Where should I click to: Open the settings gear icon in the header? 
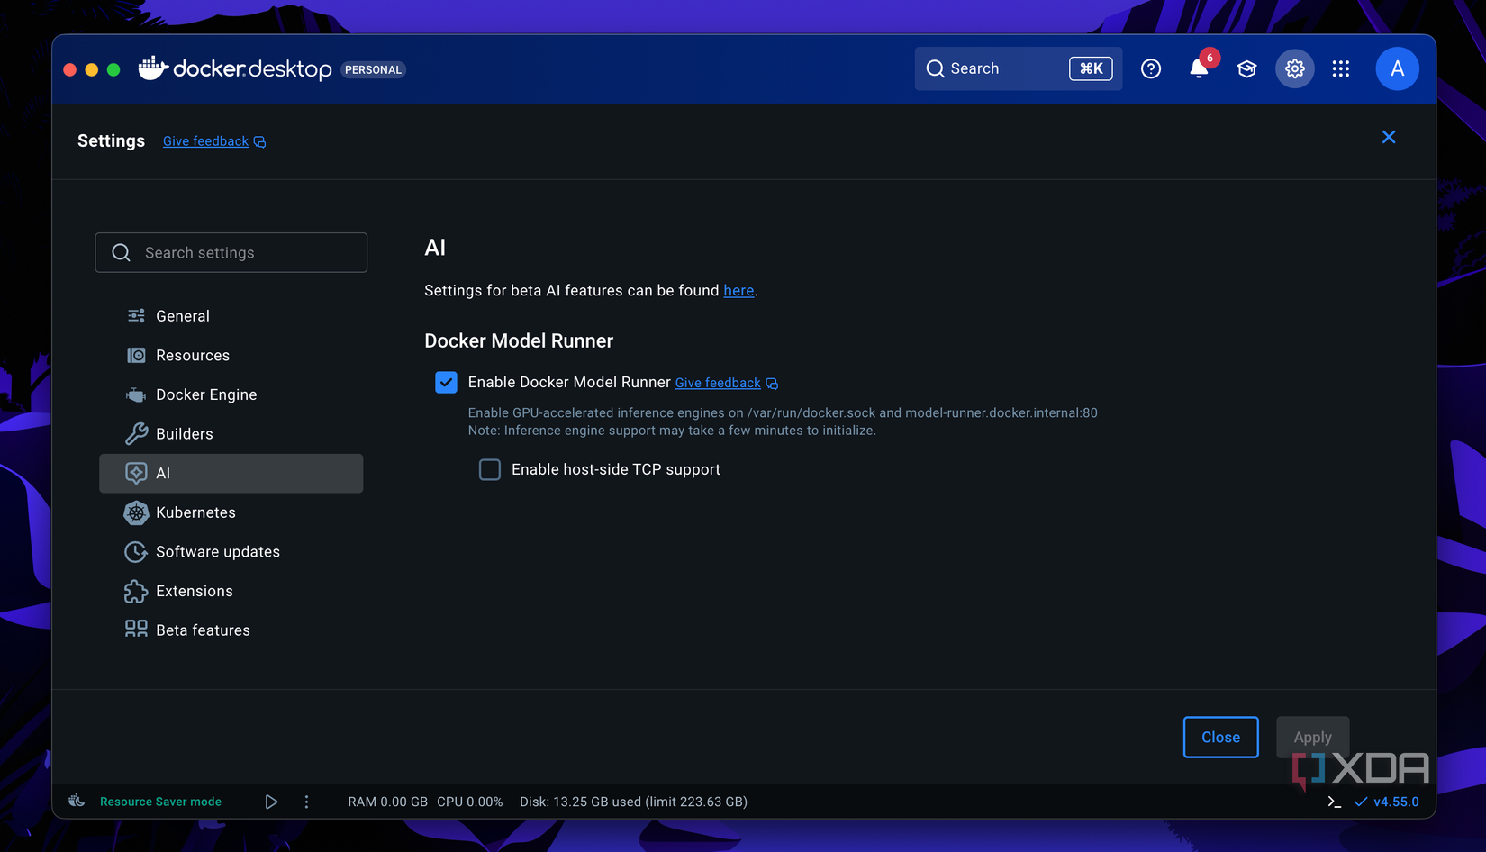(1294, 68)
